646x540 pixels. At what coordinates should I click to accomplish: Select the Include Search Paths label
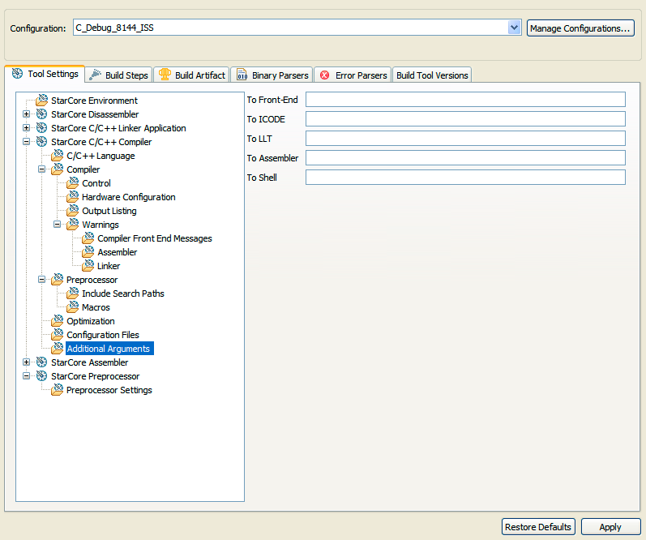123,294
